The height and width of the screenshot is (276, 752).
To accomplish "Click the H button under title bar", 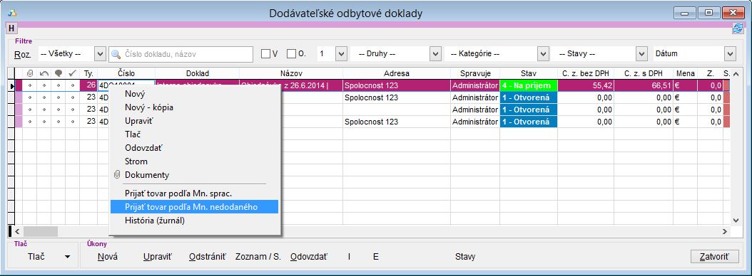I will point(11,28).
